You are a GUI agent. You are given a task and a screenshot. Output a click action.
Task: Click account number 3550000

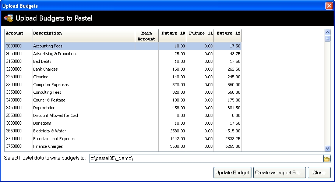coord(14,115)
